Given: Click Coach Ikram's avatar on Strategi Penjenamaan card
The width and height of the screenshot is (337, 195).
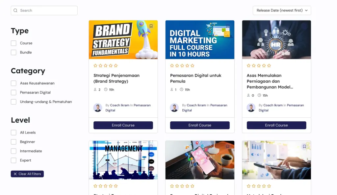Looking at the screenshot, I should (98, 108).
